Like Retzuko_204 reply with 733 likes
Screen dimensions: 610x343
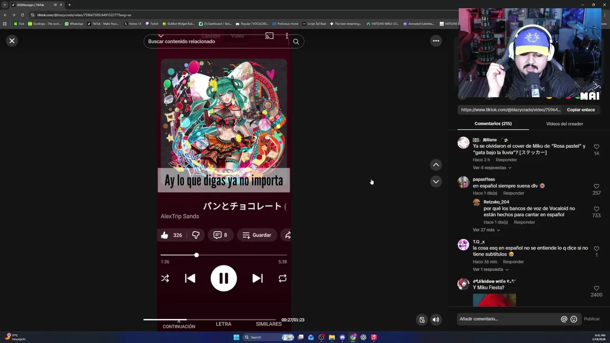click(x=596, y=209)
